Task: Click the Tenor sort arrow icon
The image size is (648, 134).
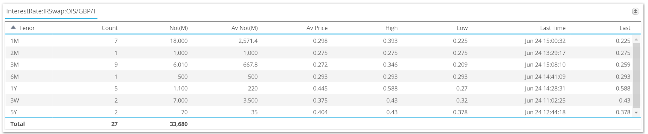Action: (x=13, y=28)
